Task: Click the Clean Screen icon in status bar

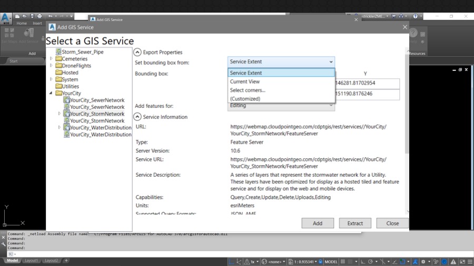Action: (x=462, y=262)
